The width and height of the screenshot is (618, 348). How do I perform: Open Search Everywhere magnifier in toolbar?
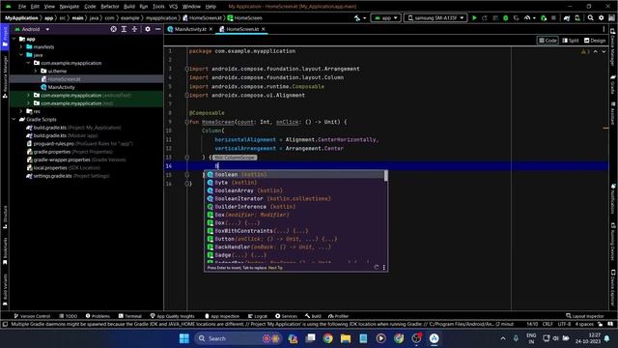pos(590,18)
